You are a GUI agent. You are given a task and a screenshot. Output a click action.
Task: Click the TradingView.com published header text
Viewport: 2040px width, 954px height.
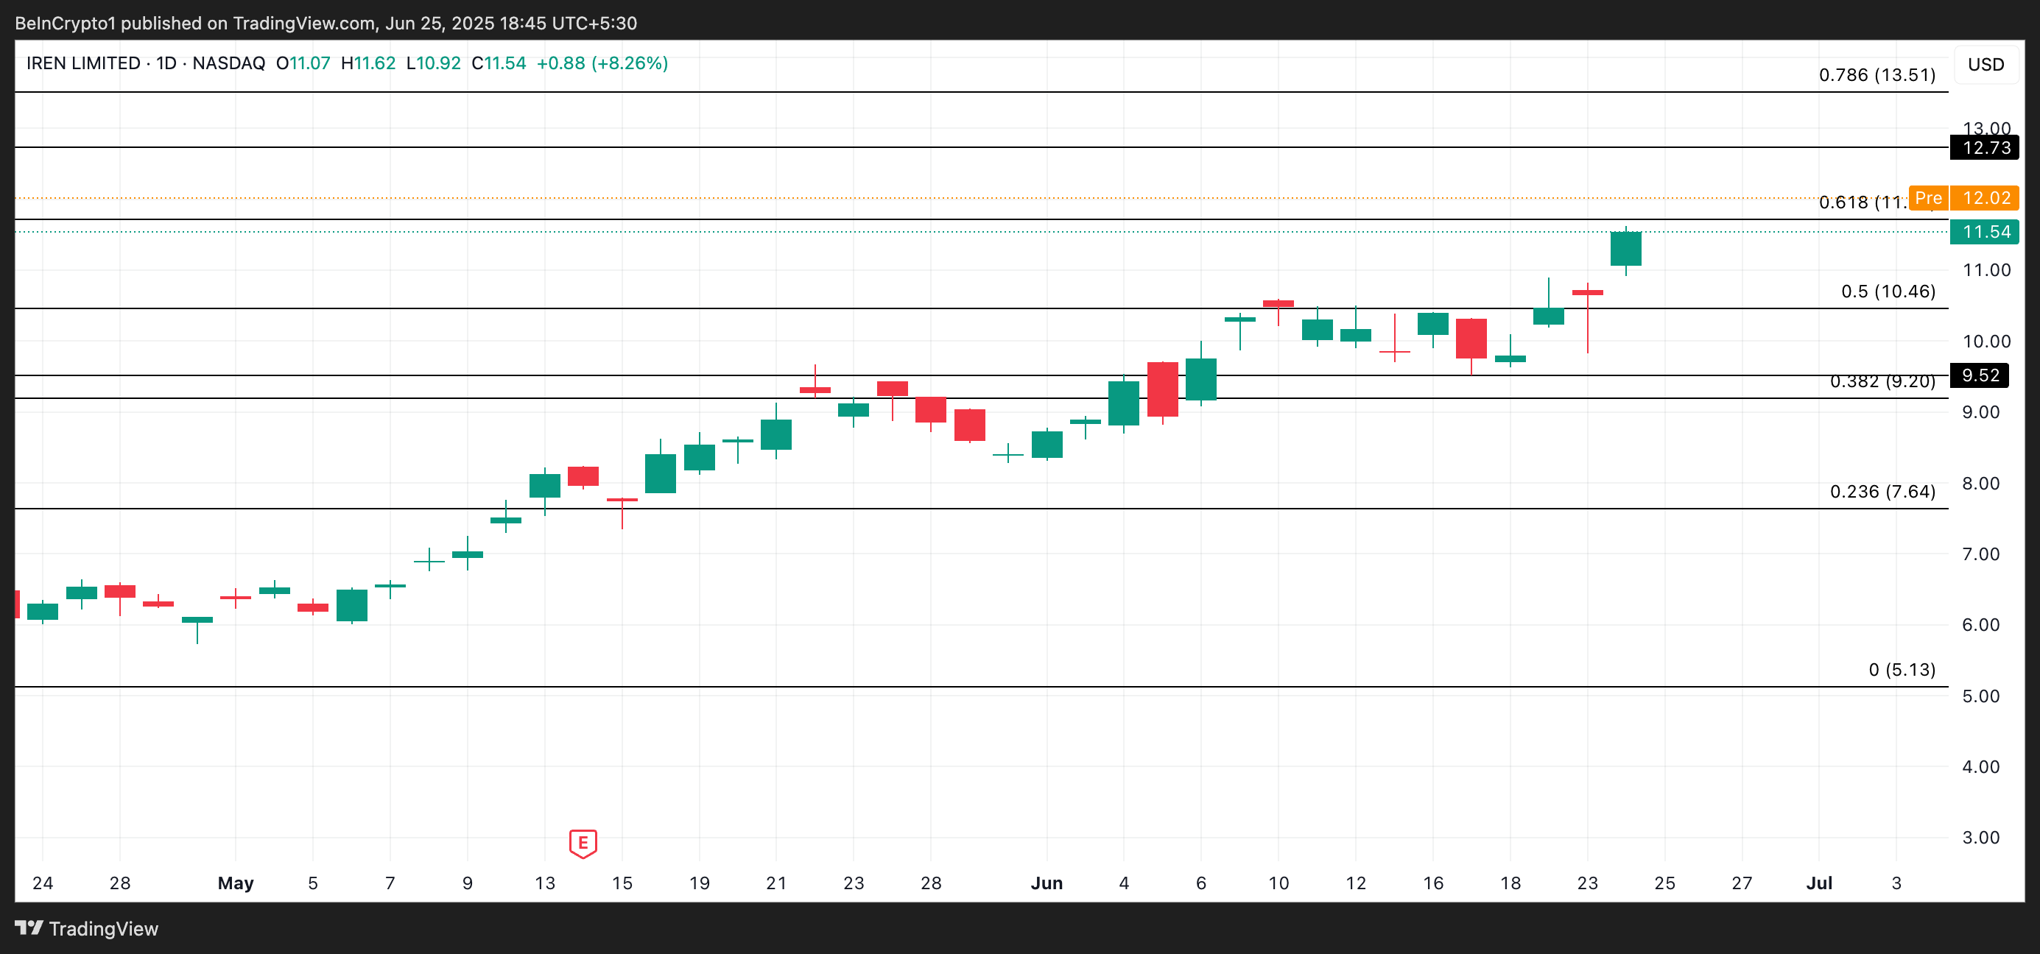(x=326, y=23)
